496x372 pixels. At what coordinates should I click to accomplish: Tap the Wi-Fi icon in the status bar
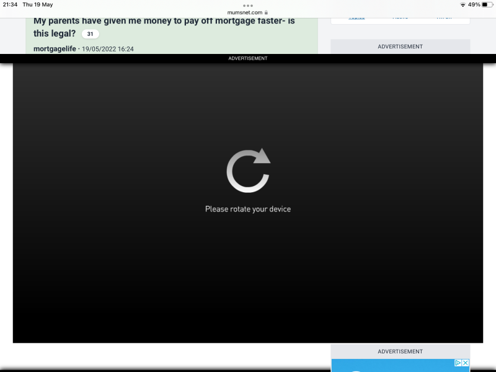coord(463,4)
